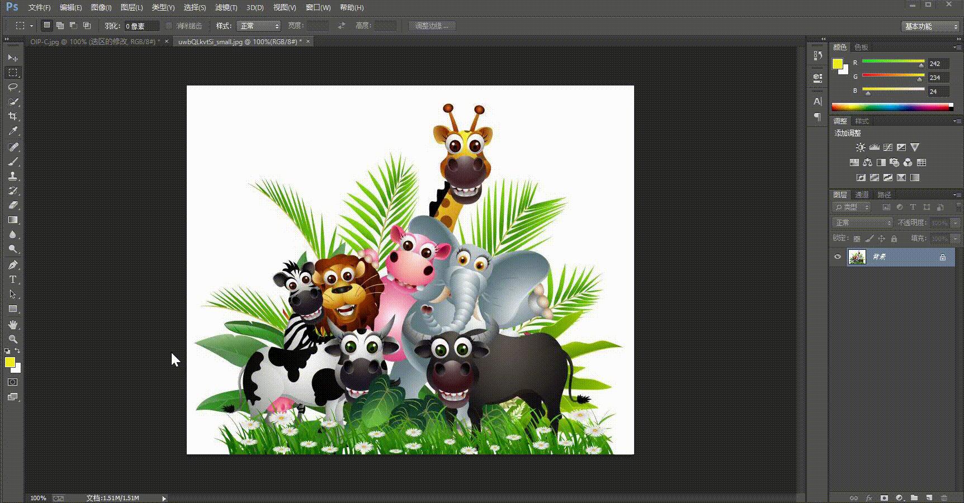Expand the layer blend mode dropdown
This screenshot has height=503, width=964.
click(863, 222)
